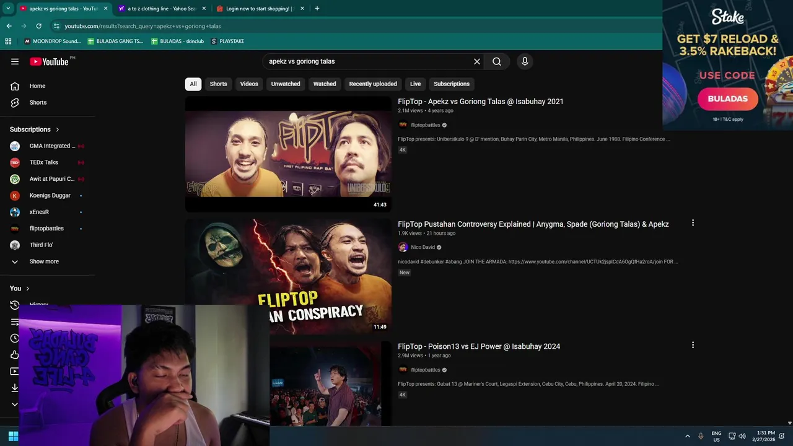793x446 pixels.
Task: Click title FlipTop - Apekz vs Goriong Talas
Action: point(481,102)
